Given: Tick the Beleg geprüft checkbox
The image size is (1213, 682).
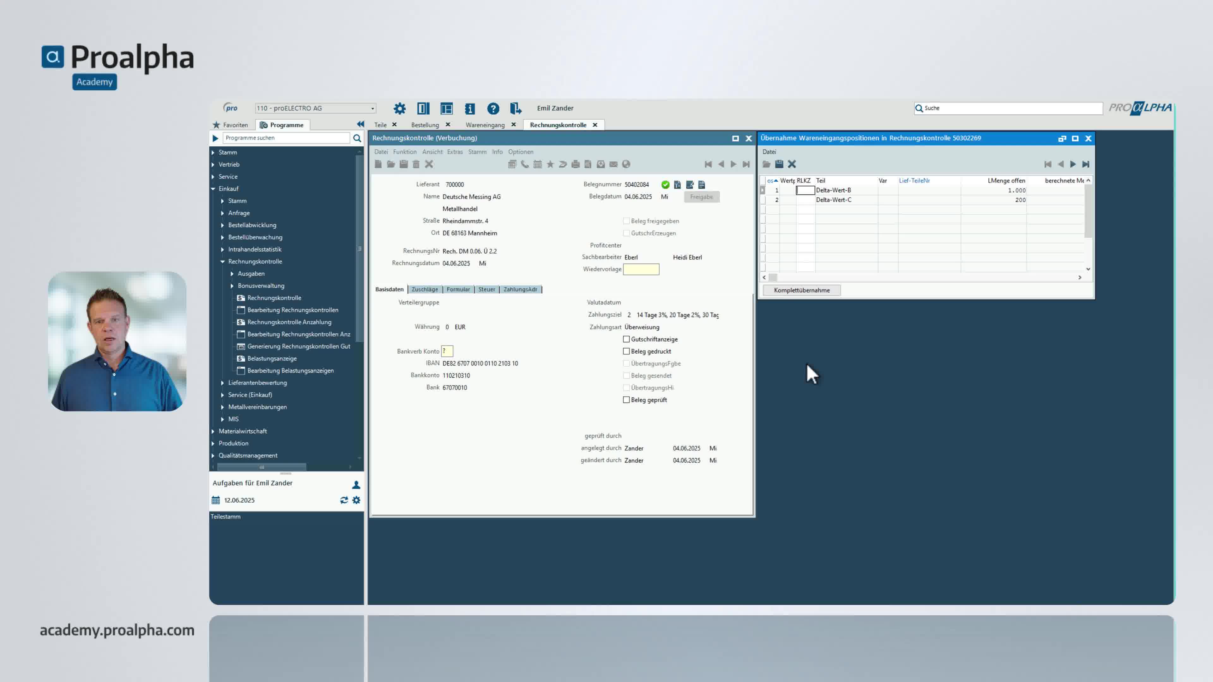Looking at the screenshot, I should click(626, 400).
